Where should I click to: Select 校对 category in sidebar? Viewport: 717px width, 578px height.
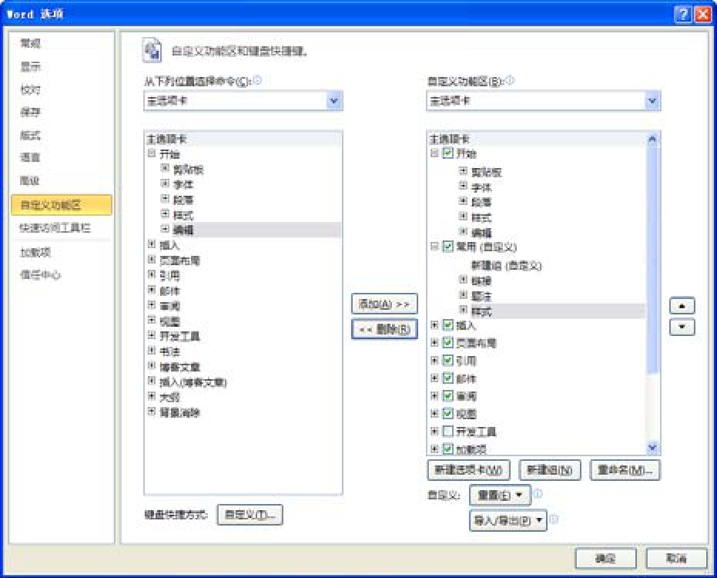(x=31, y=89)
